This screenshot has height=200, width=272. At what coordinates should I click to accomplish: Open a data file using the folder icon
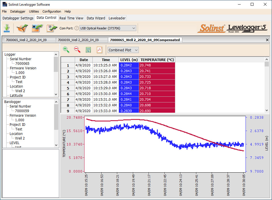coord(22,28)
